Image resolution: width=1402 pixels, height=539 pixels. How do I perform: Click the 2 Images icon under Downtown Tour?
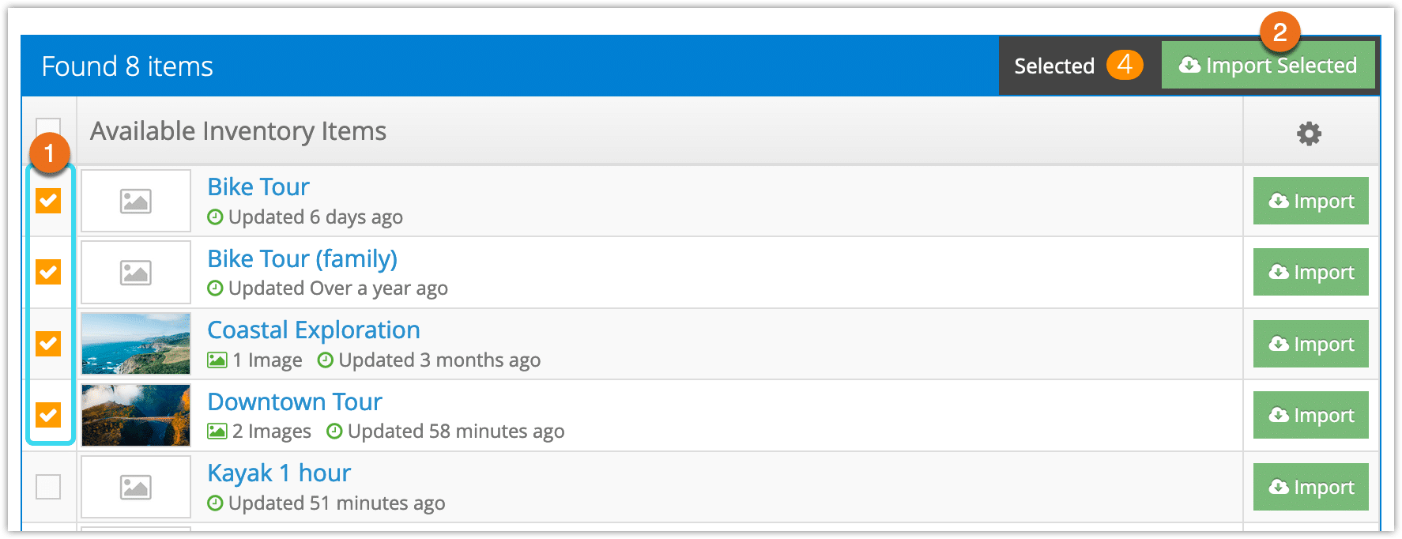(x=217, y=432)
